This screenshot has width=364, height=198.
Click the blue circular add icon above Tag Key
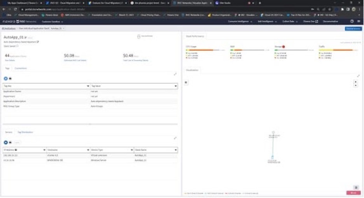(6, 78)
